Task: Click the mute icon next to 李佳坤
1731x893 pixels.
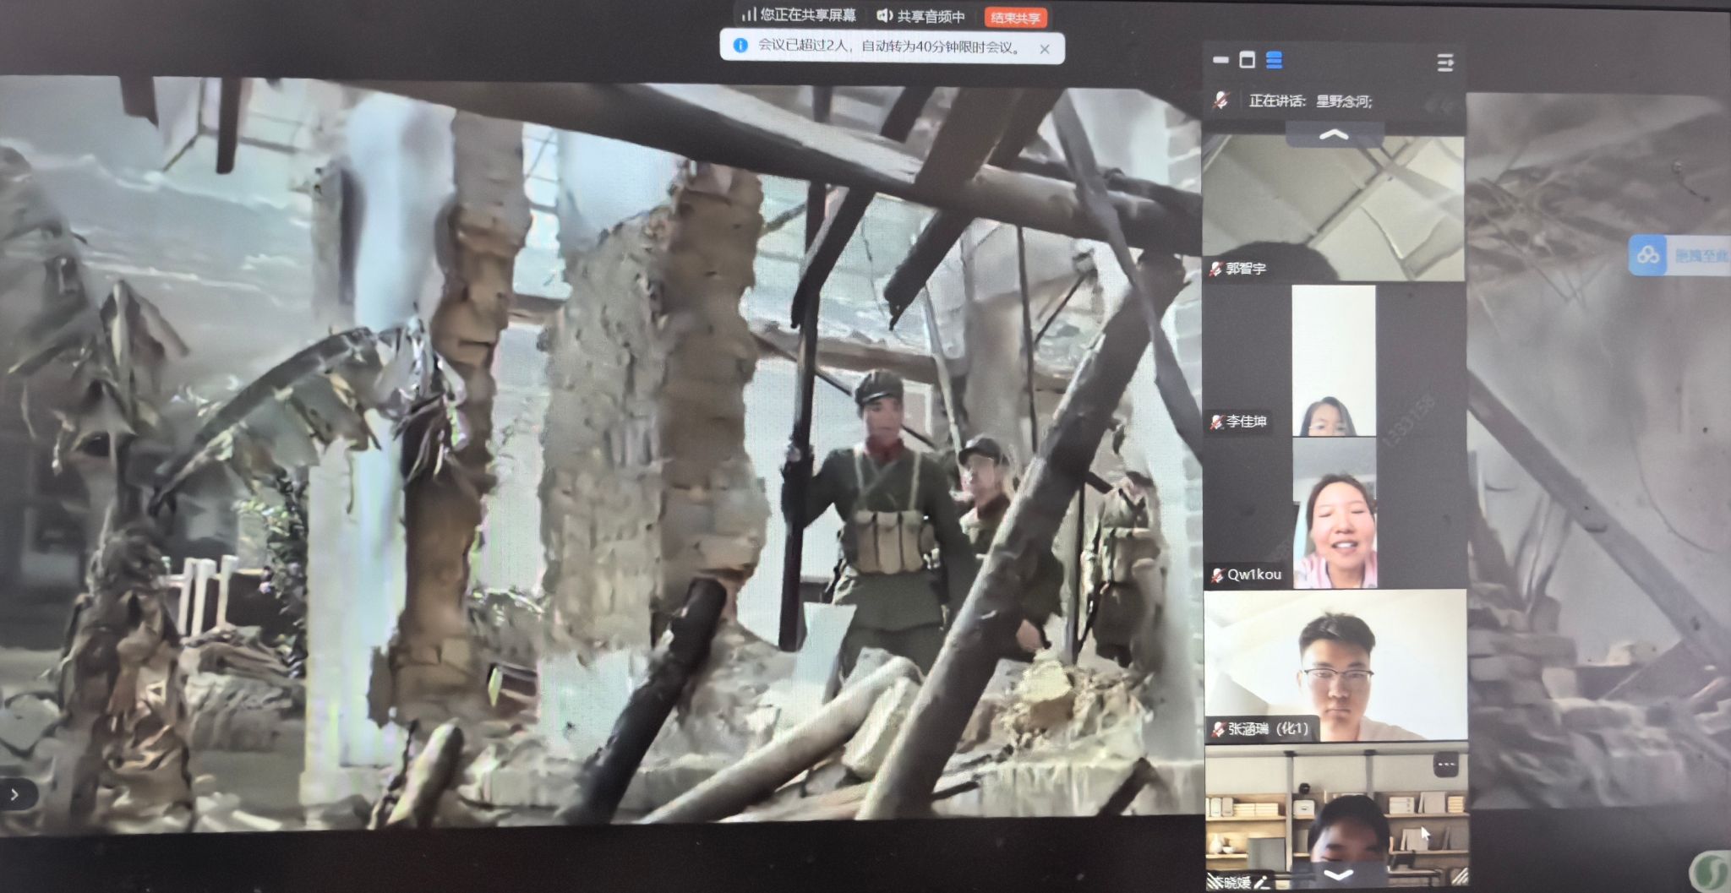Action: click(1216, 422)
